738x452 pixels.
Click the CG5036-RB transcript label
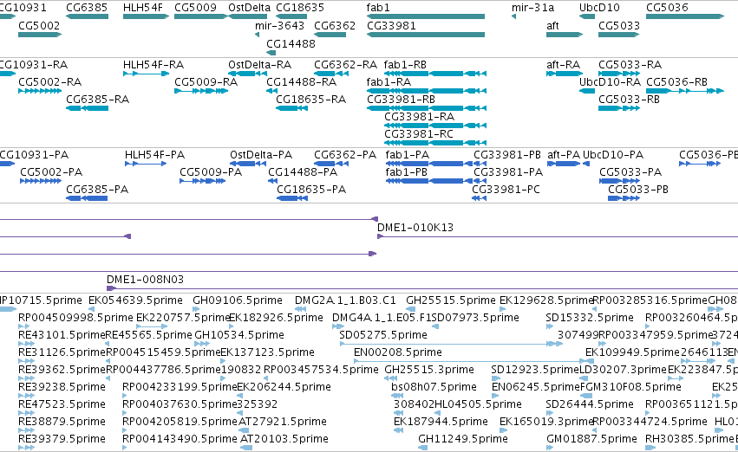tap(676, 82)
